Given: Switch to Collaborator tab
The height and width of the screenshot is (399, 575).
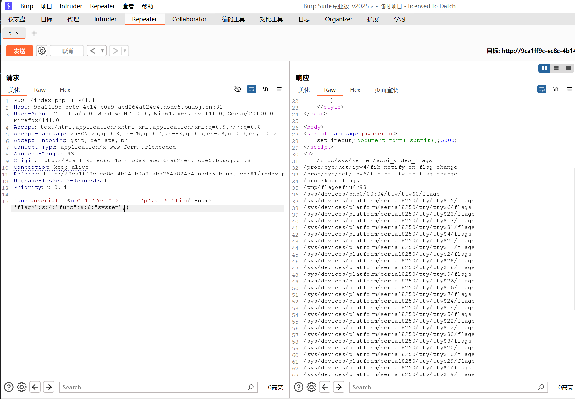Looking at the screenshot, I should (x=189, y=19).
